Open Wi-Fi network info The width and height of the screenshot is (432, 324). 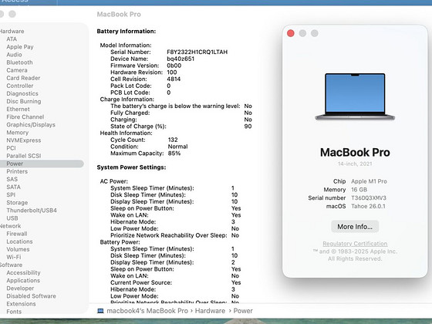(x=14, y=257)
